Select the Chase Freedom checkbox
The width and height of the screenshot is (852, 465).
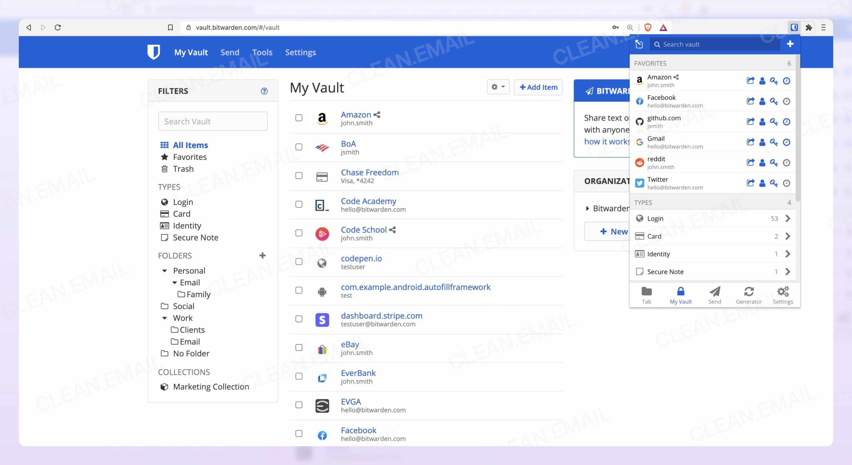299,175
